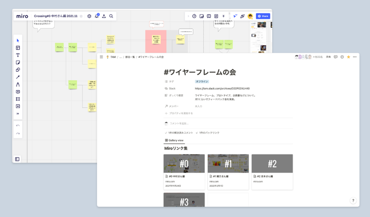Toggle Notion page favorite star
370x217 pixels.
348,57
